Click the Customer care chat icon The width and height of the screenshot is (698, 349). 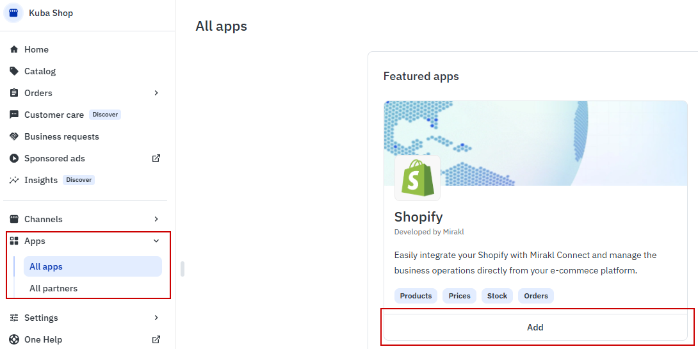coord(14,115)
